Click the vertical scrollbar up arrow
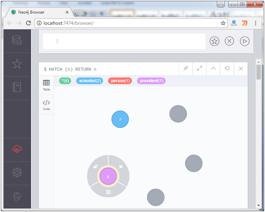This screenshot has width=265, height=212. 259,62
